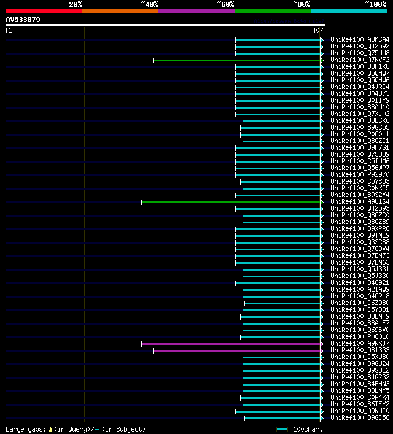Select the UniRef100_Q42593 entry
The height and width of the screenshot is (434, 393).
tap(360, 208)
